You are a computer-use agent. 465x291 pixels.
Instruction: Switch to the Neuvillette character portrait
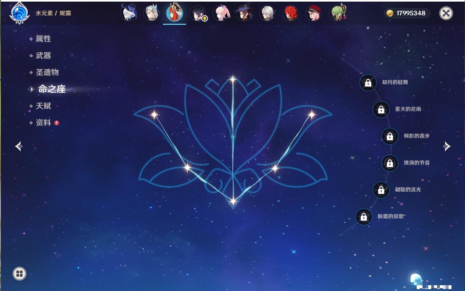pyautogui.click(x=151, y=13)
